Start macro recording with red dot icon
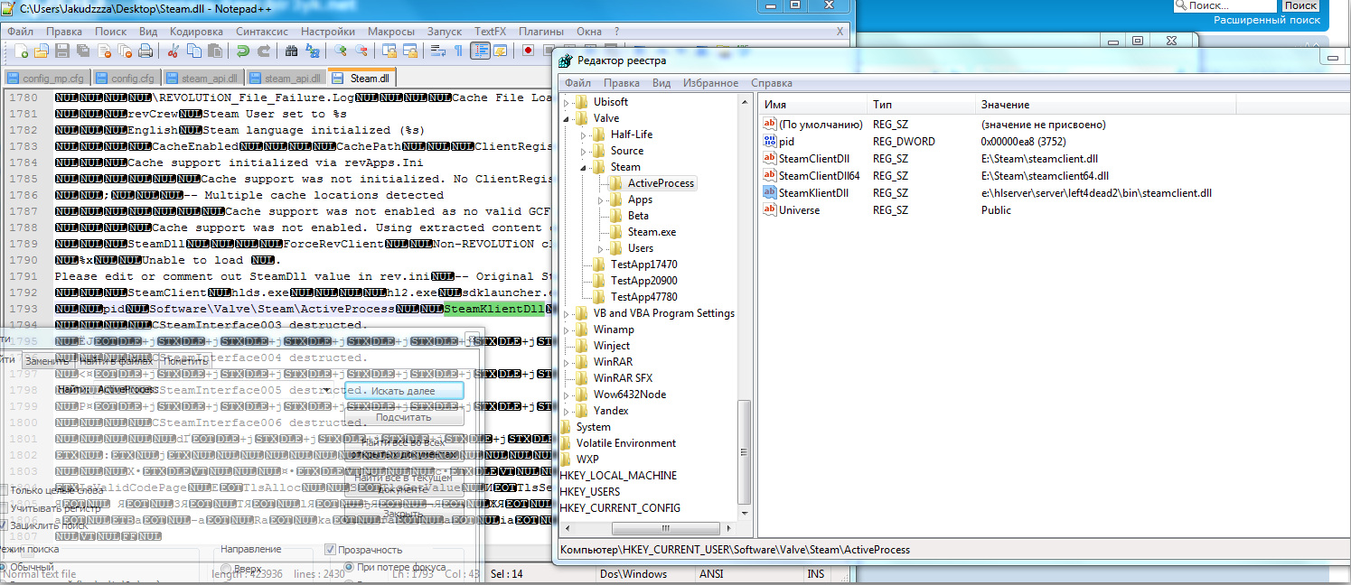The height and width of the screenshot is (585, 1351). (528, 51)
